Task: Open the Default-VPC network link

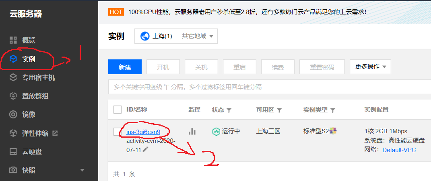Action: 399,150
